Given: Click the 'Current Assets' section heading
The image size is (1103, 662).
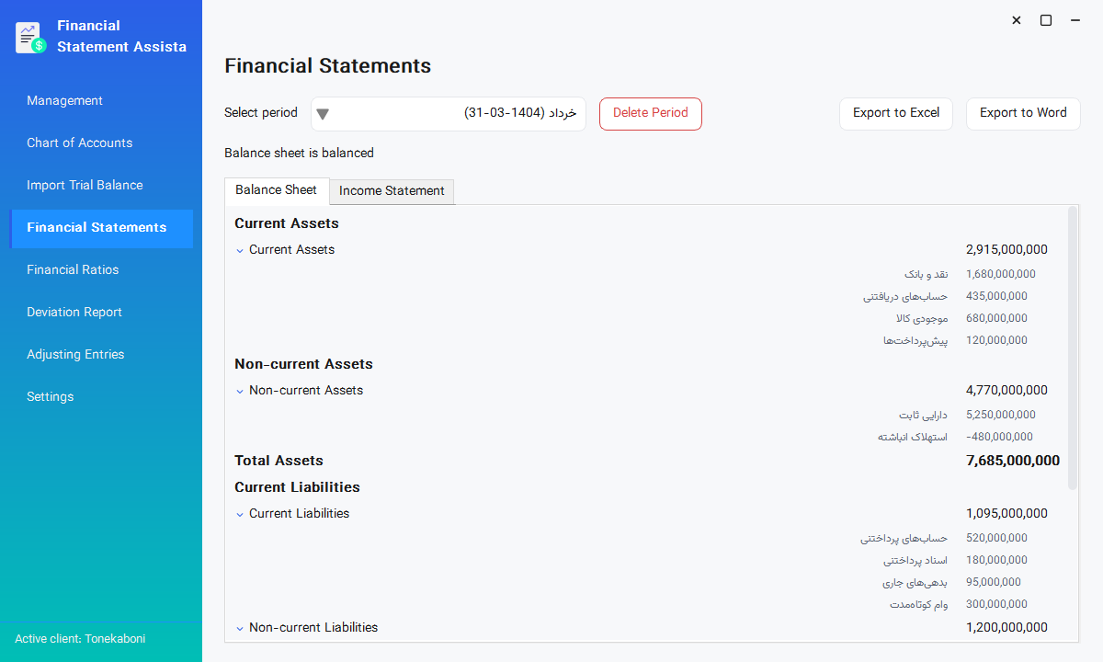Looking at the screenshot, I should 287,223.
